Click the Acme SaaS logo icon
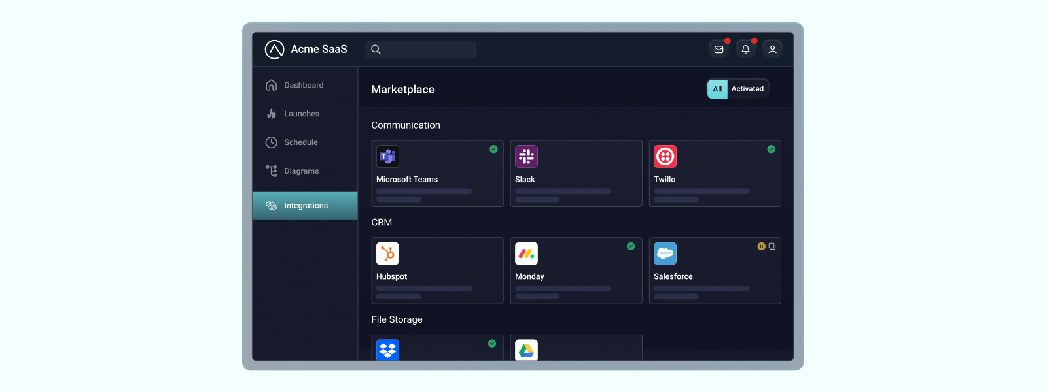1047x392 pixels. point(274,50)
